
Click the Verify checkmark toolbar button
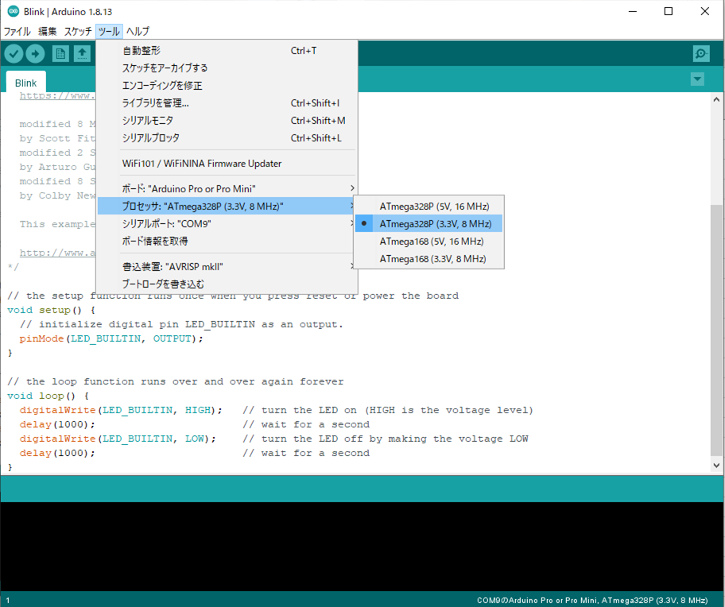coord(14,54)
